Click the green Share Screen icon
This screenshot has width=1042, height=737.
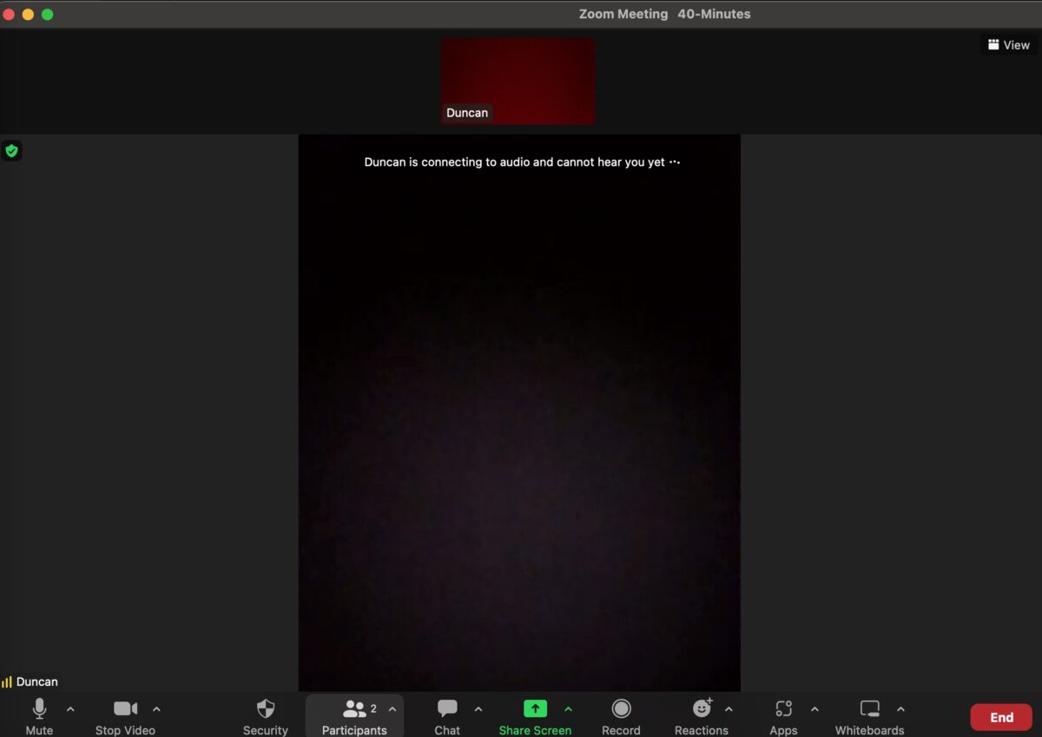535,708
